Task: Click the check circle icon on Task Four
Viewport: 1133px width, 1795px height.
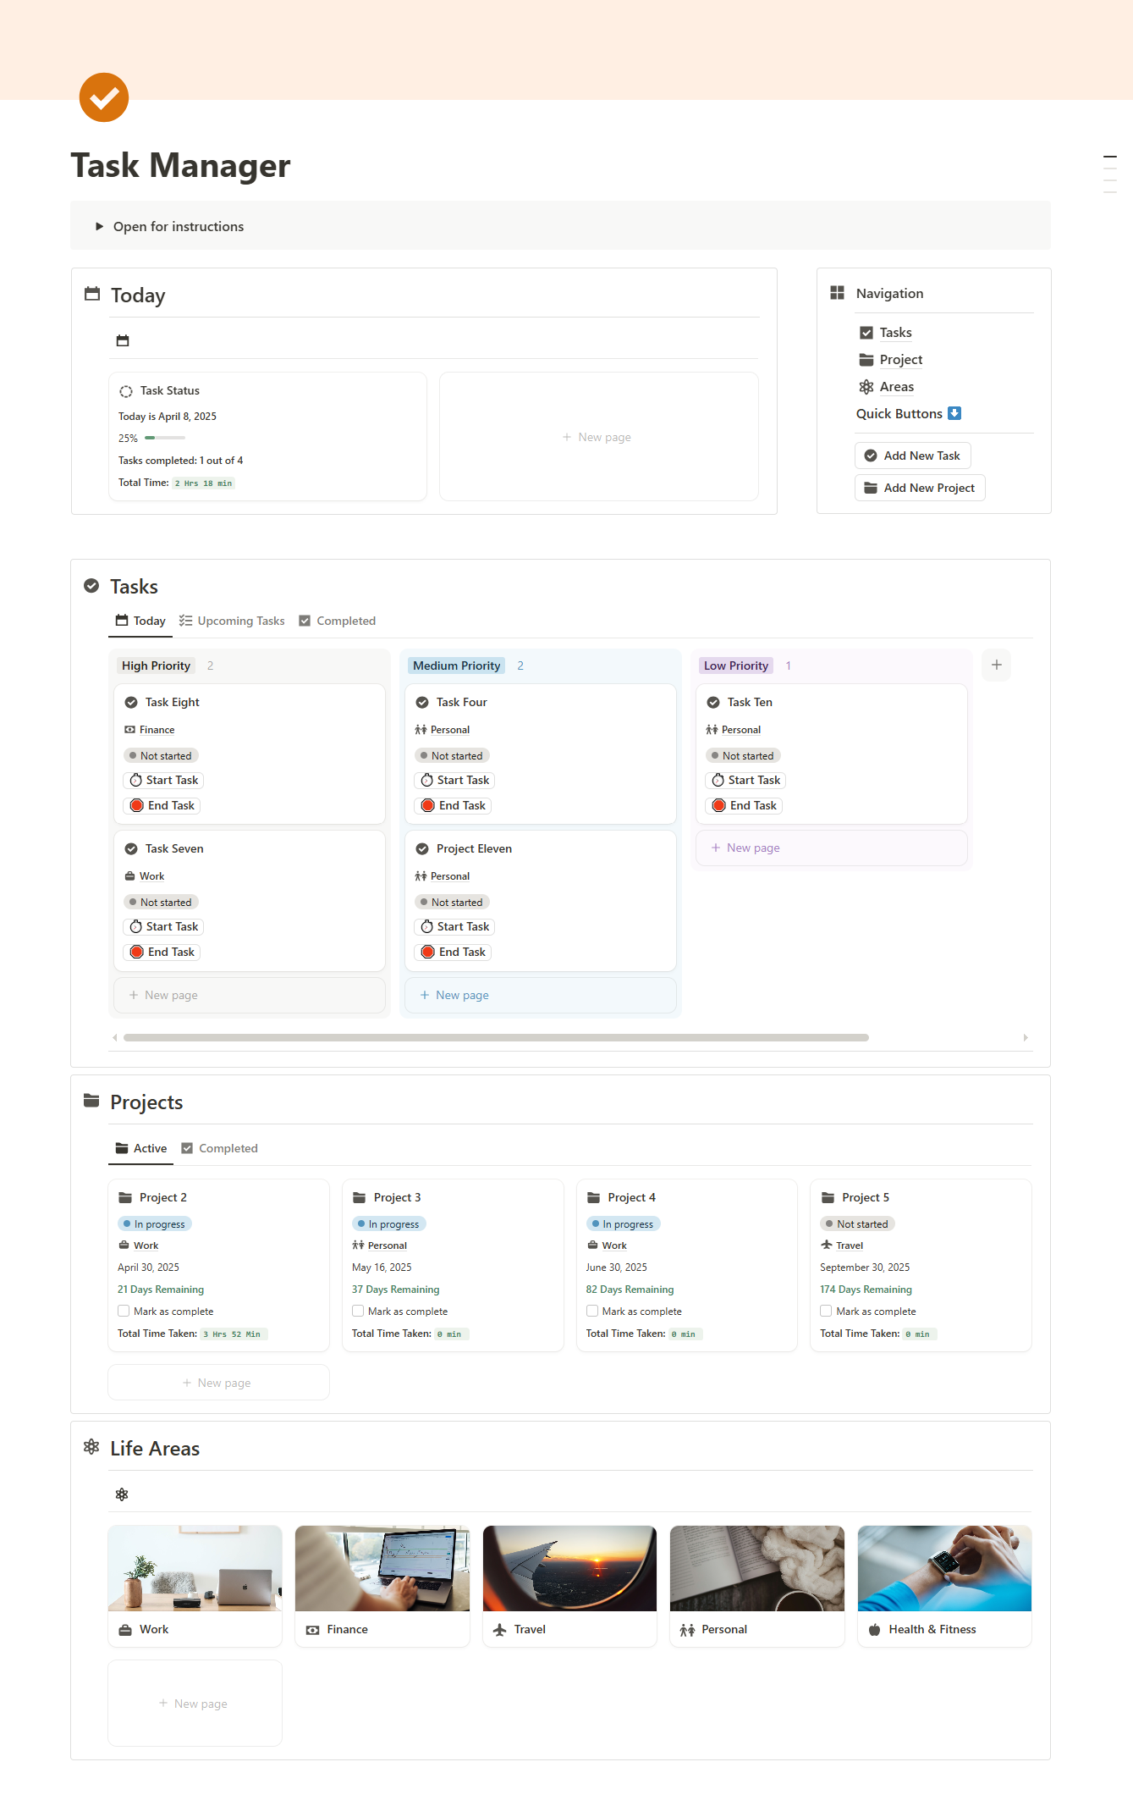Action: pyautogui.click(x=422, y=702)
